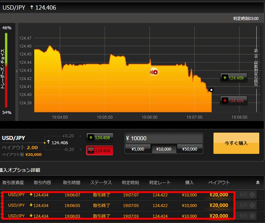
Task: Select the down 124.404 option in order panel
Action: pos(100,151)
